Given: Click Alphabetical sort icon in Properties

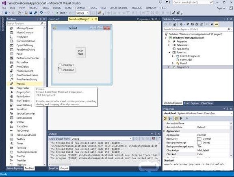Looking at the screenshot, I should [170, 119].
